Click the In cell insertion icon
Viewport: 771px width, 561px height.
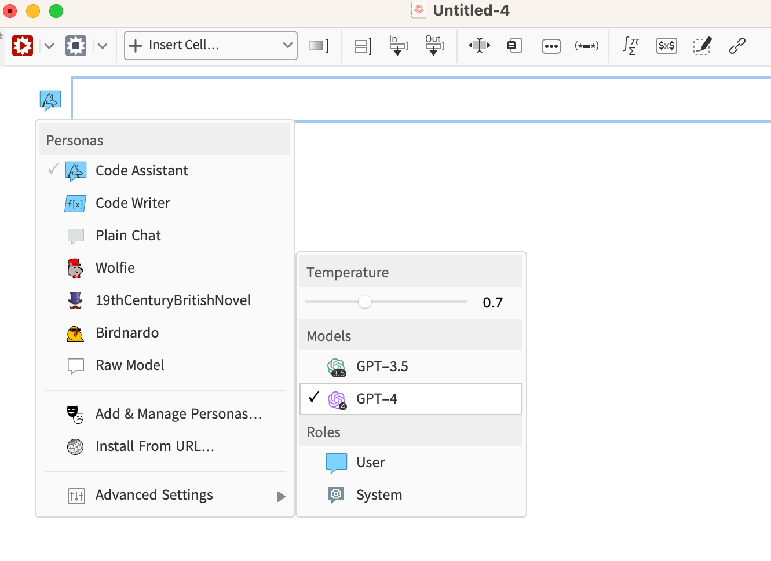(x=399, y=45)
